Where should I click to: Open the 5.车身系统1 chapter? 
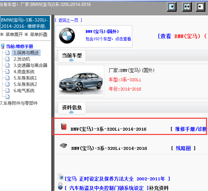25,78
